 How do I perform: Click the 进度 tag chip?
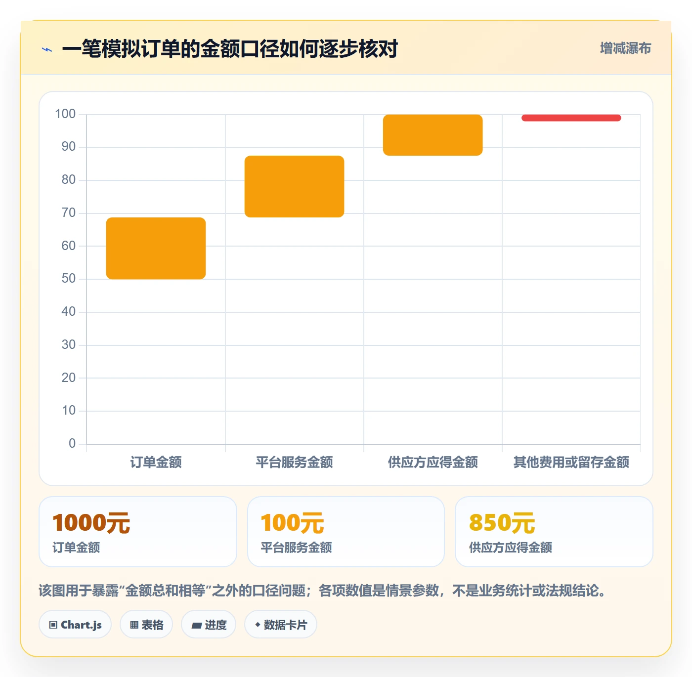pos(209,625)
